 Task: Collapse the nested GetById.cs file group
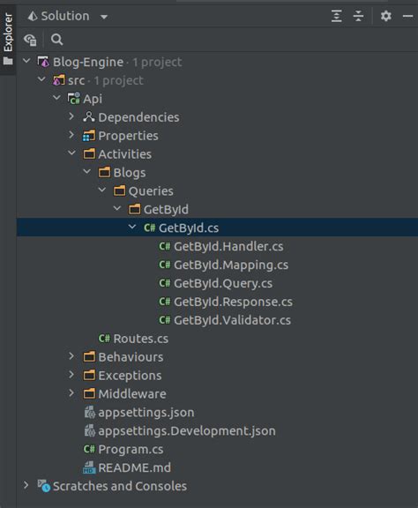(132, 227)
